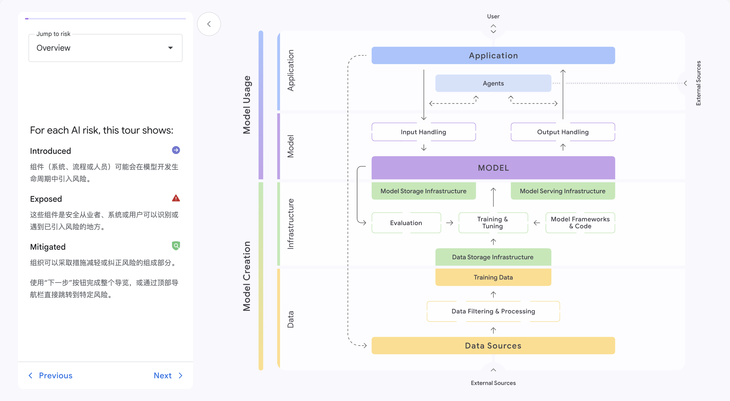Click the Input Handling component

pyautogui.click(x=423, y=132)
